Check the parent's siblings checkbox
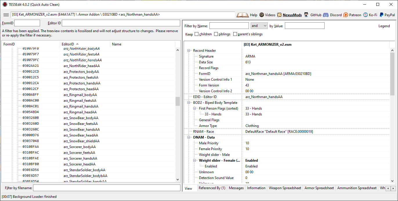Viewport: 398px width, 201px height. click(235, 34)
